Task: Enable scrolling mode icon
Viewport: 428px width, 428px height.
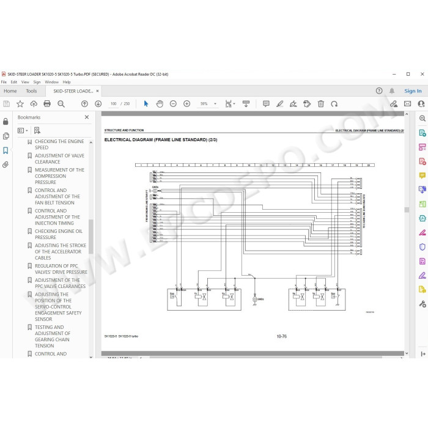Action: coord(246,104)
